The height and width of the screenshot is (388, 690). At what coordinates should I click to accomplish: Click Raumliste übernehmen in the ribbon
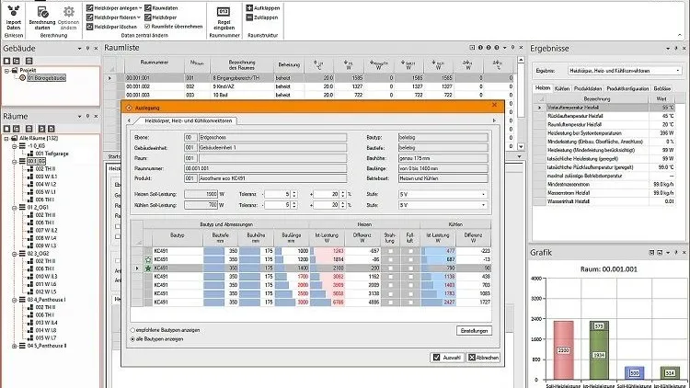pyautogui.click(x=173, y=27)
